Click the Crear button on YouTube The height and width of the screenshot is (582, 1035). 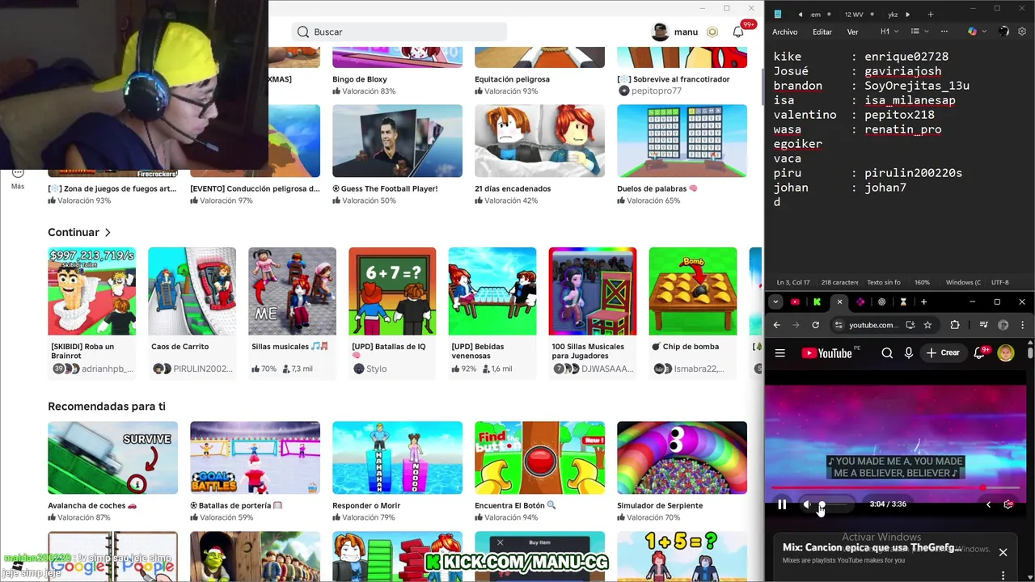pyautogui.click(x=943, y=353)
